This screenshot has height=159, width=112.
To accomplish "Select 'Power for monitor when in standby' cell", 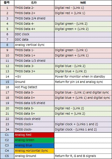I will point(83,77).
